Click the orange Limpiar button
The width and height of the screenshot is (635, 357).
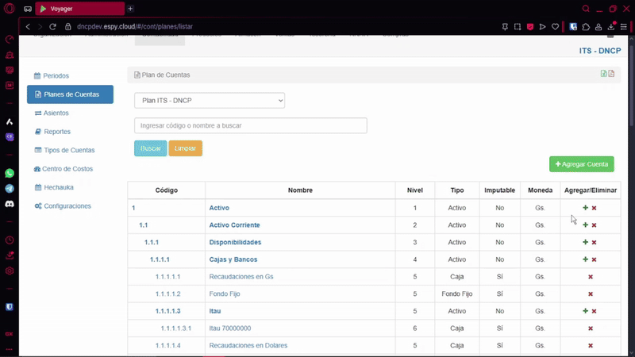pyautogui.click(x=185, y=148)
